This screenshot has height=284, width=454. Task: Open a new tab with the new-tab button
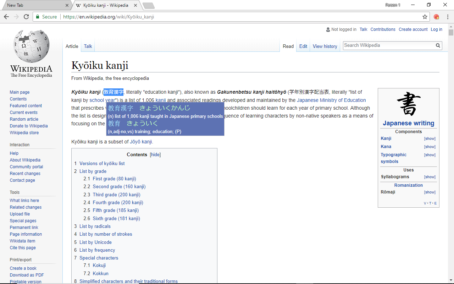tap(148, 5)
